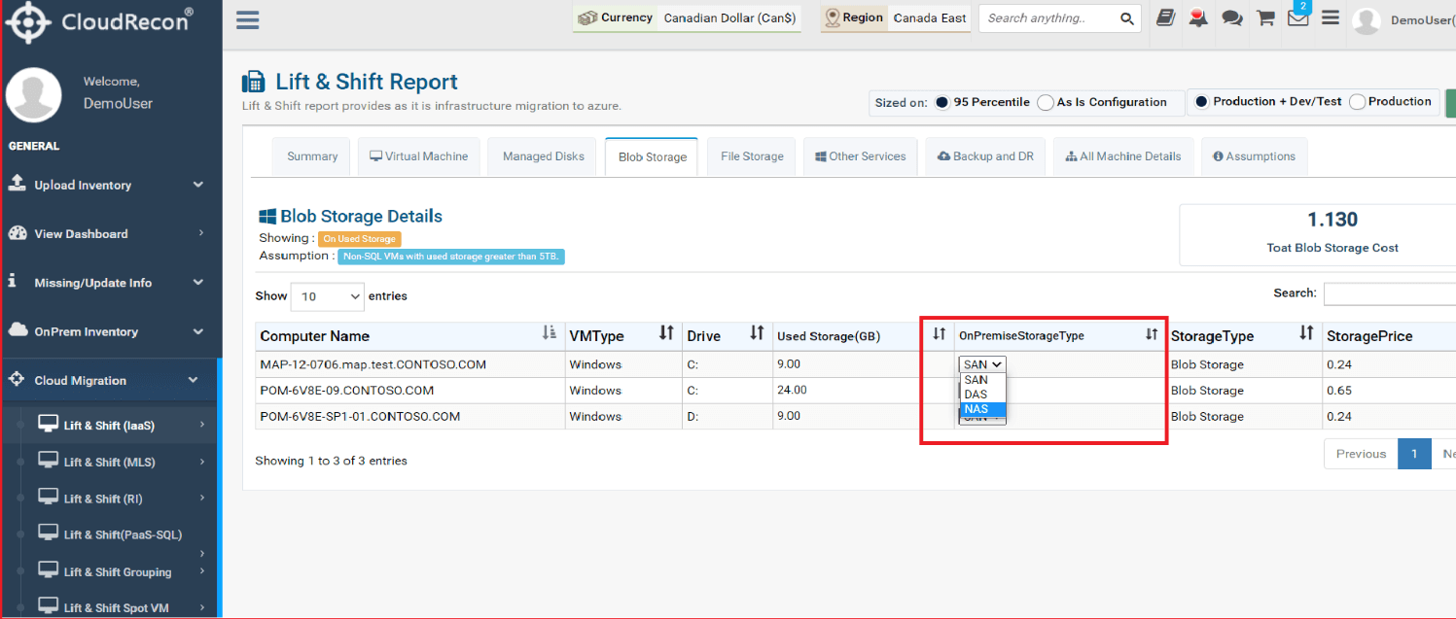Go to the Previous page of entries
Screen dimensions: 1456x619
(1361, 454)
